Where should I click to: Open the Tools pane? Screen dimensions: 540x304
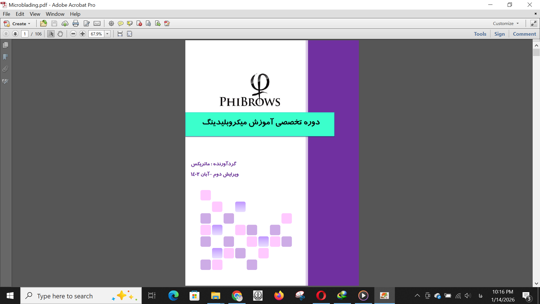pos(480,34)
